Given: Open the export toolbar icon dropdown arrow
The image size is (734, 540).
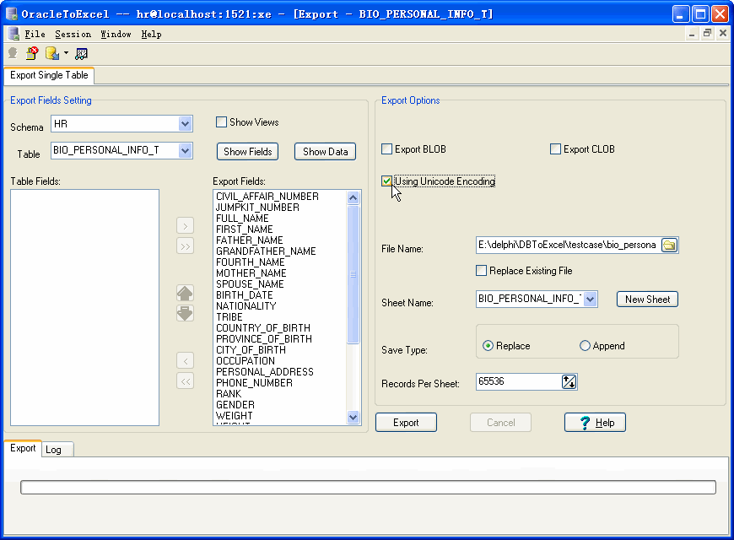Looking at the screenshot, I should click(x=66, y=53).
